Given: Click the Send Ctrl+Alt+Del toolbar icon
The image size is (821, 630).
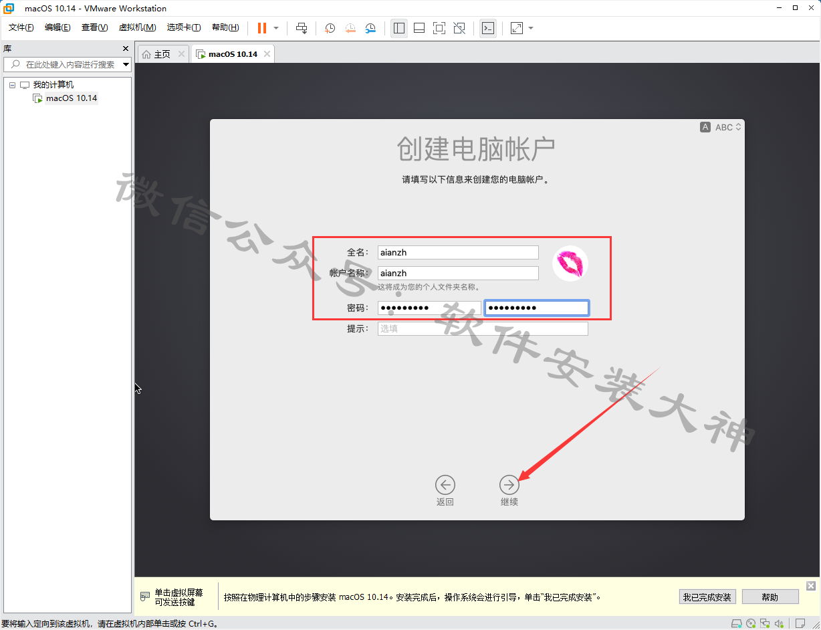Looking at the screenshot, I should [302, 28].
